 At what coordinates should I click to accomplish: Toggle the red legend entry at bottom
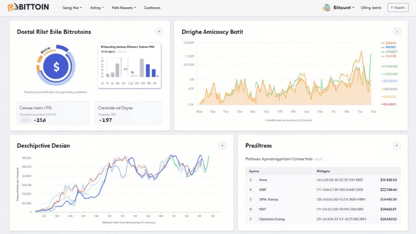pyautogui.click(x=388, y=104)
